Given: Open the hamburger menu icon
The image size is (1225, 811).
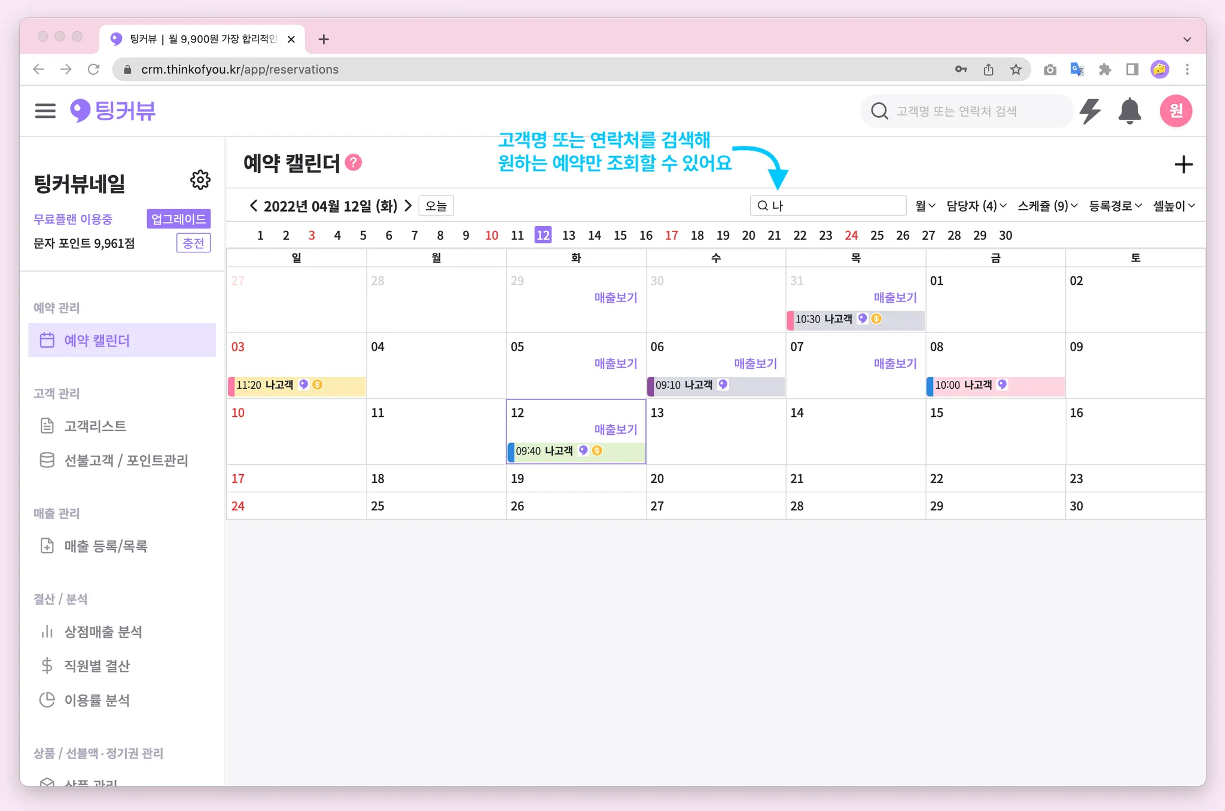Looking at the screenshot, I should click(45, 111).
